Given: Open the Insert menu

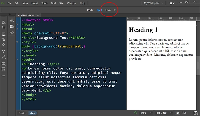Looking at the screenshot, I should [35, 3].
